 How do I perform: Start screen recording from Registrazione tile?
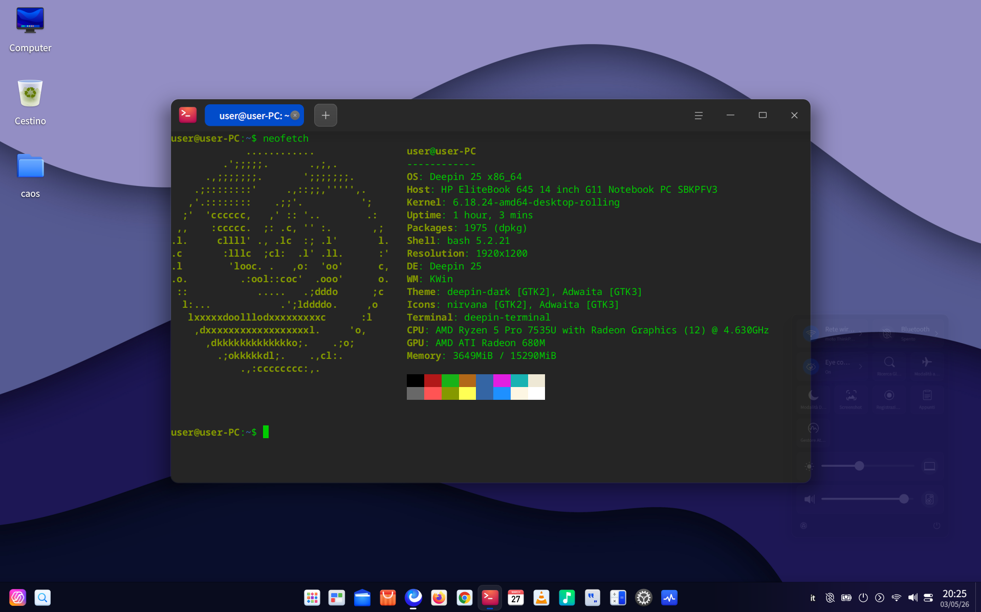[889, 399]
